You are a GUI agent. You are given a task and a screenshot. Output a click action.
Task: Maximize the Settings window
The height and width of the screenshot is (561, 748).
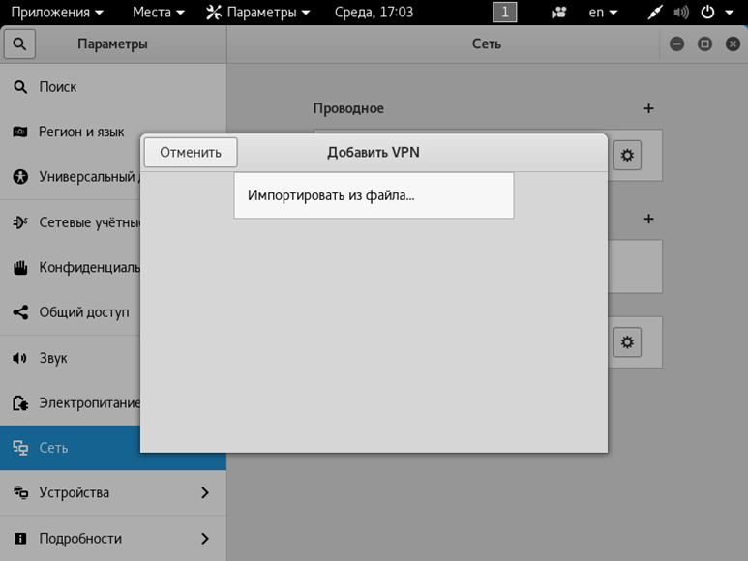click(704, 44)
